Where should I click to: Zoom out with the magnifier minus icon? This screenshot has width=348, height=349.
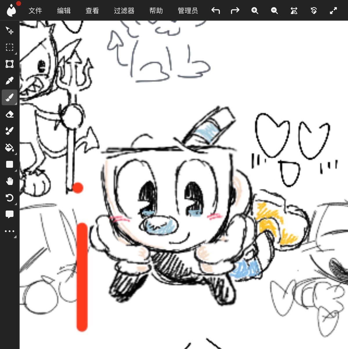coord(274,11)
